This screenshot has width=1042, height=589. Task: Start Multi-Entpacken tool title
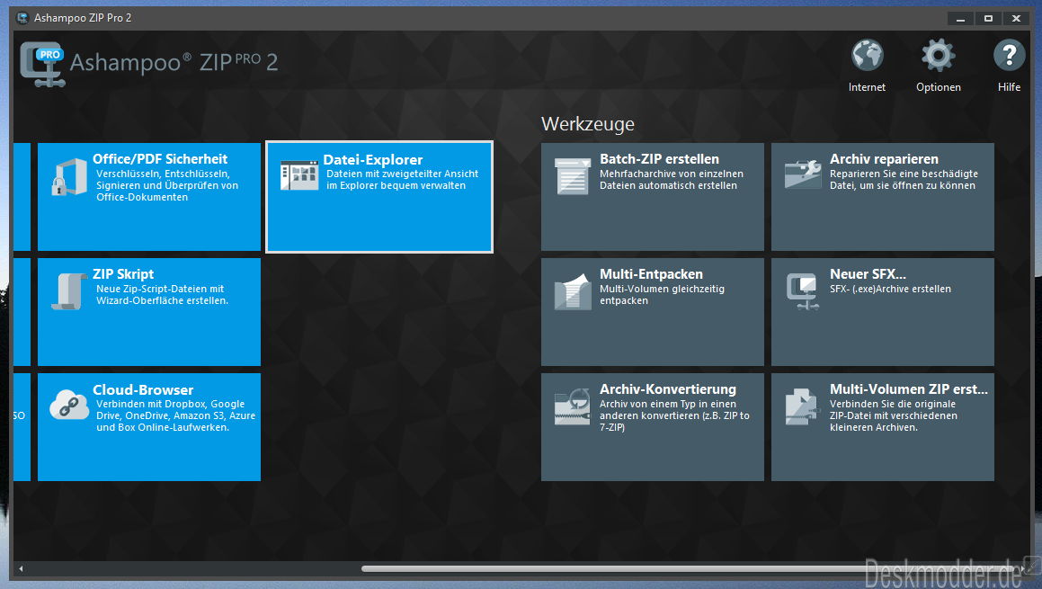tap(651, 274)
